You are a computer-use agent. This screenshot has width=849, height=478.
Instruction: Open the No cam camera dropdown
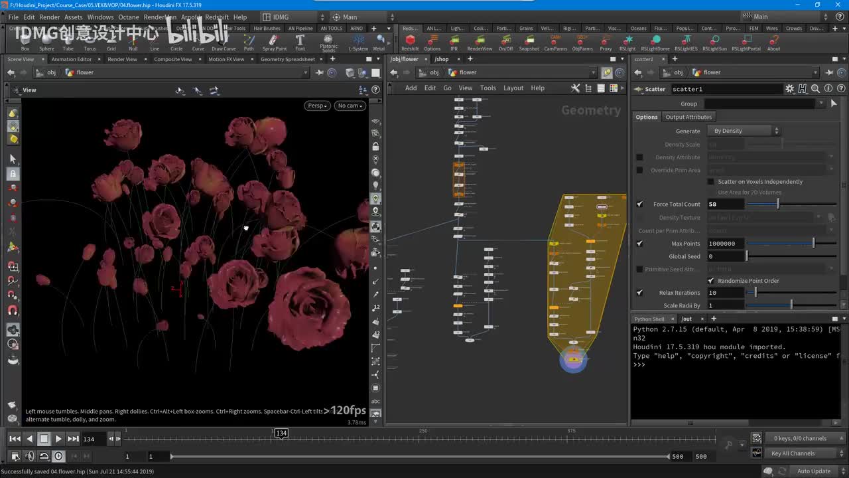(x=350, y=106)
